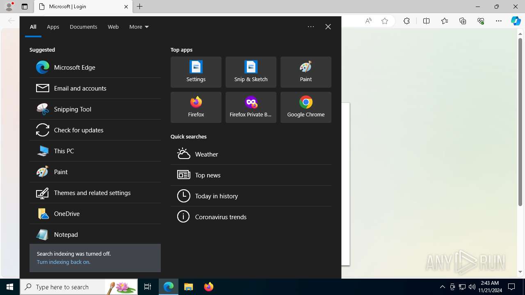Viewport: 525px width, 295px height.
Task: Open new tab in Edge
Action: (140, 7)
